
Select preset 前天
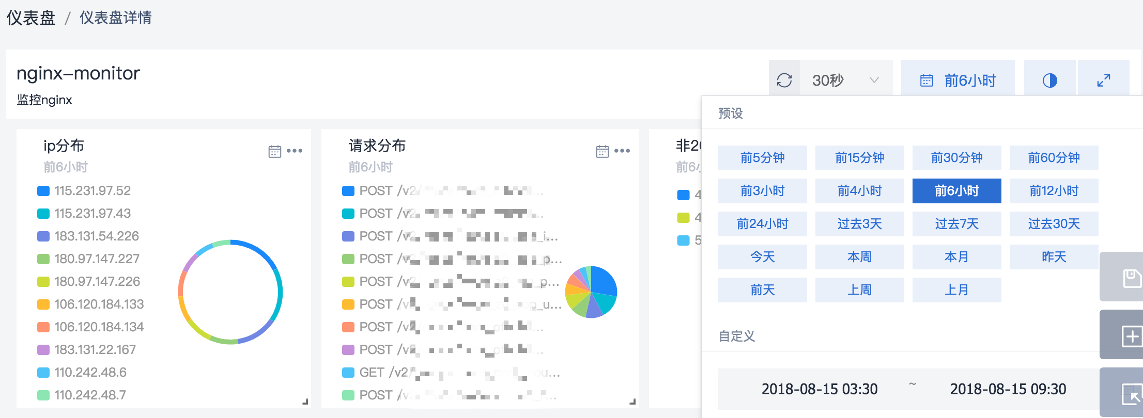point(762,290)
